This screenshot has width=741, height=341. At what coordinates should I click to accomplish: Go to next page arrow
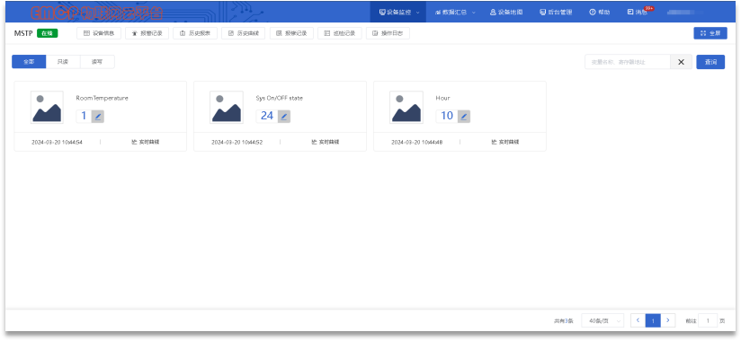[668, 320]
